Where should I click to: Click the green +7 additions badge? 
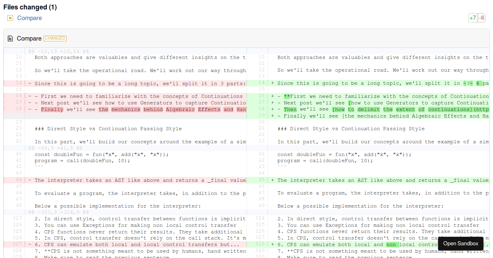pos(472,18)
